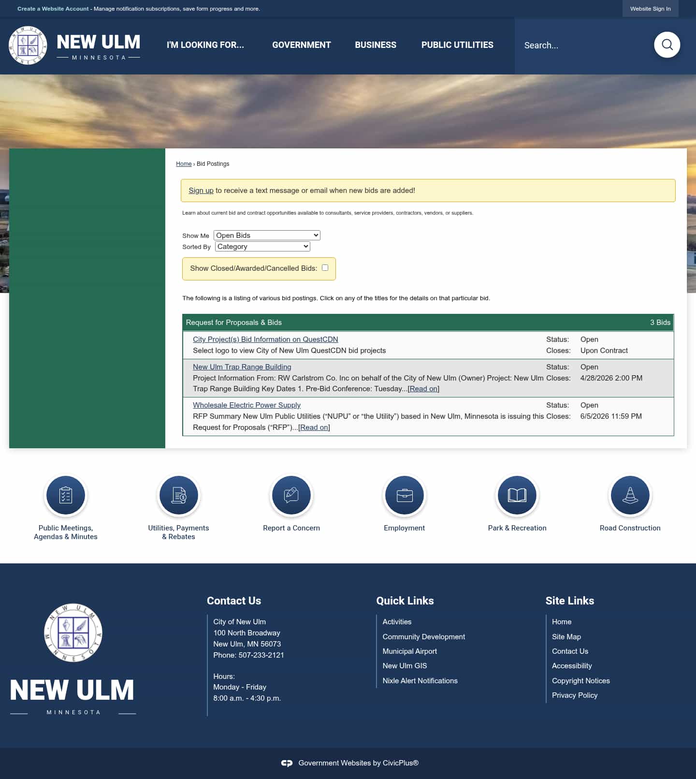696x779 pixels.
Task: Open the Site Map link
Action: (566, 637)
